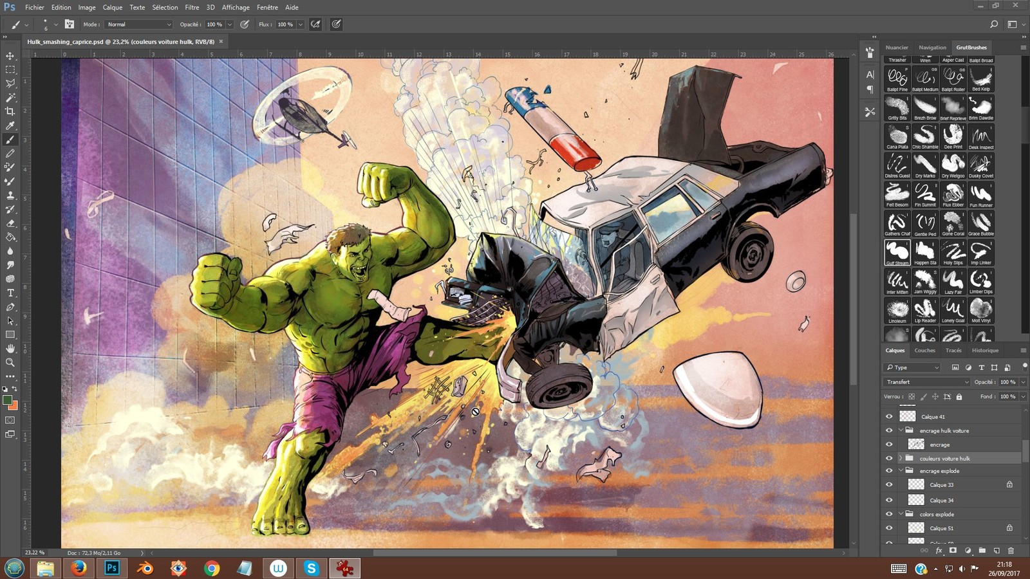Open the brush Mode dropdown
1030x579 pixels.
click(x=139, y=24)
